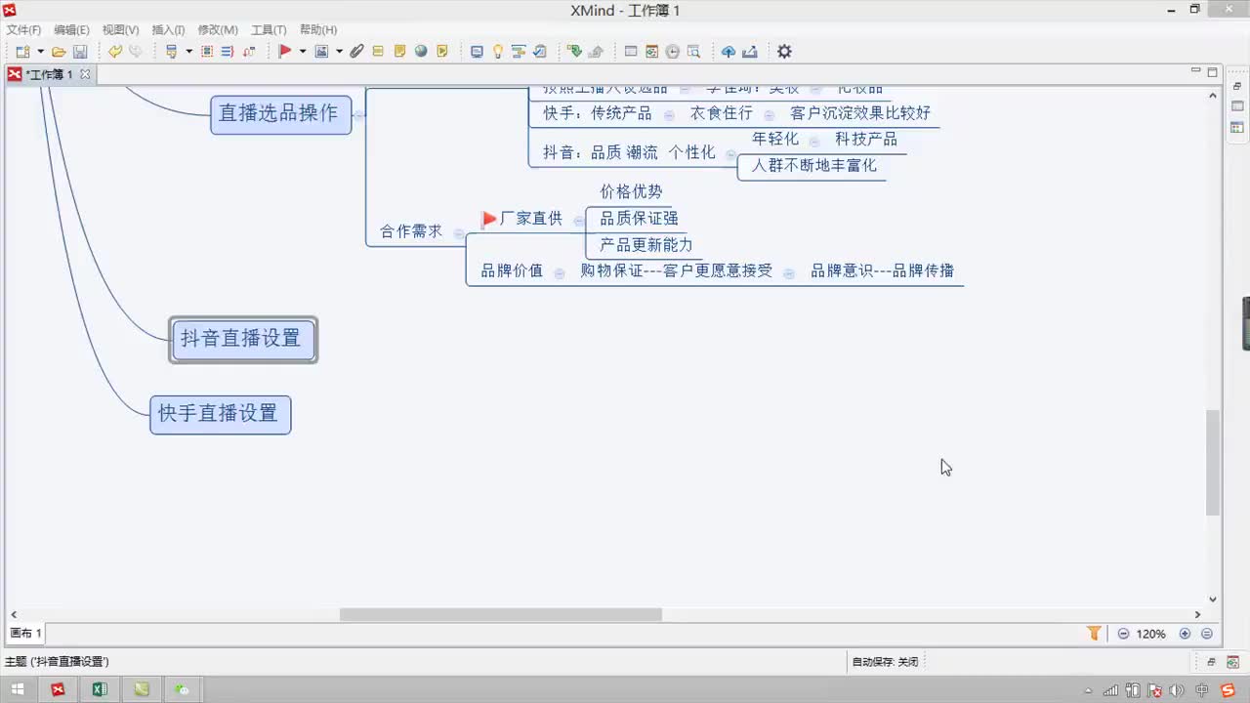Click the orange filter funnel icon

(x=1095, y=634)
